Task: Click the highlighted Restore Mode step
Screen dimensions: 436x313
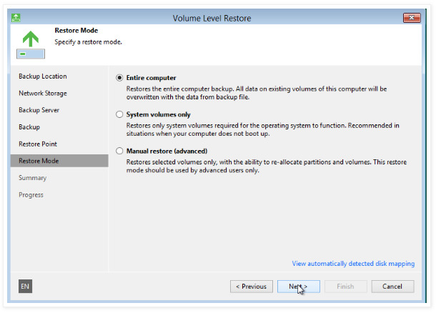Action: tap(39, 161)
